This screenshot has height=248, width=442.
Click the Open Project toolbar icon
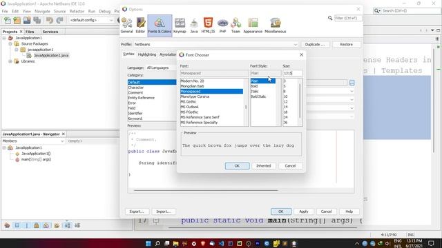point(27,20)
